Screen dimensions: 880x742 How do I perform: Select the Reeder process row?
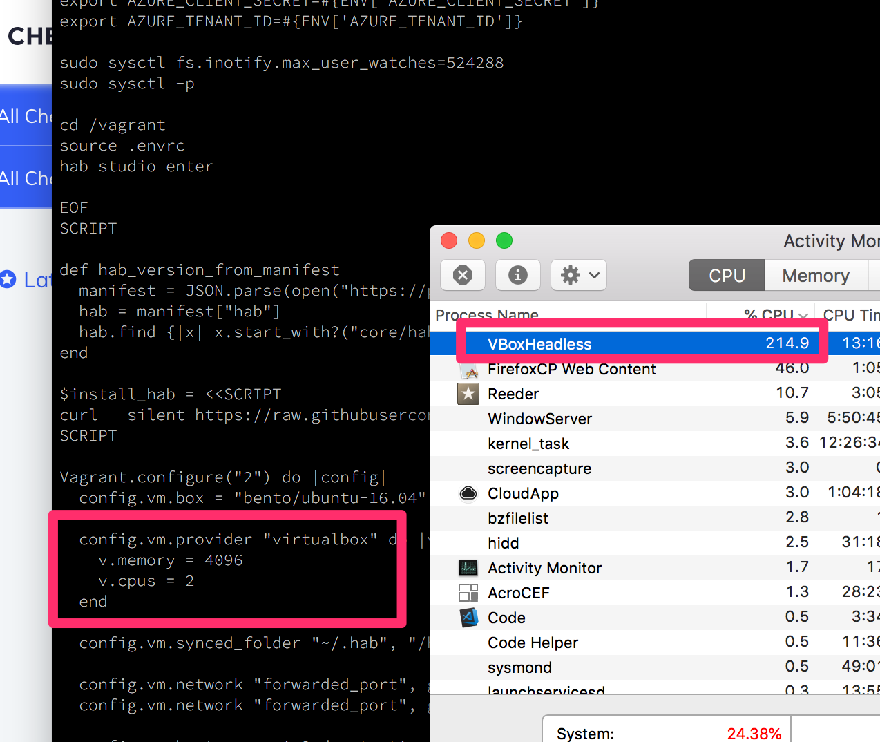(655, 393)
